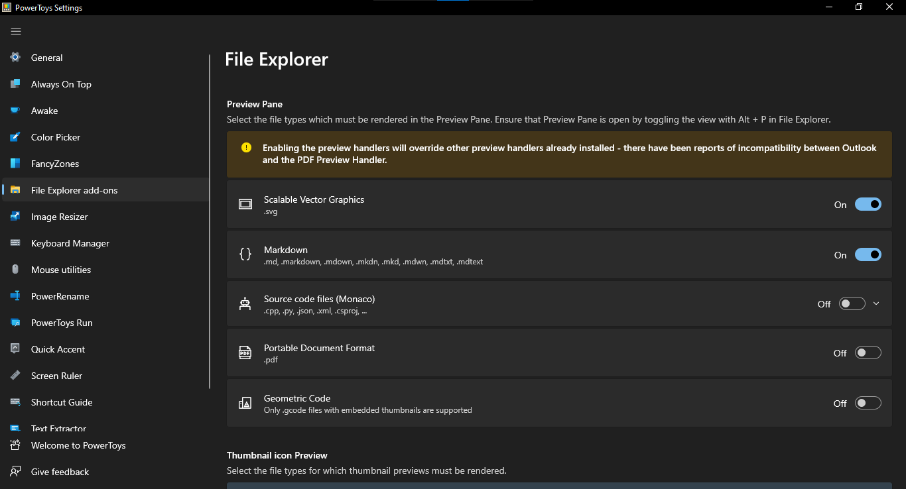Image resolution: width=906 pixels, height=489 pixels.
Task: Open Color Picker settings
Action: pos(105,137)
